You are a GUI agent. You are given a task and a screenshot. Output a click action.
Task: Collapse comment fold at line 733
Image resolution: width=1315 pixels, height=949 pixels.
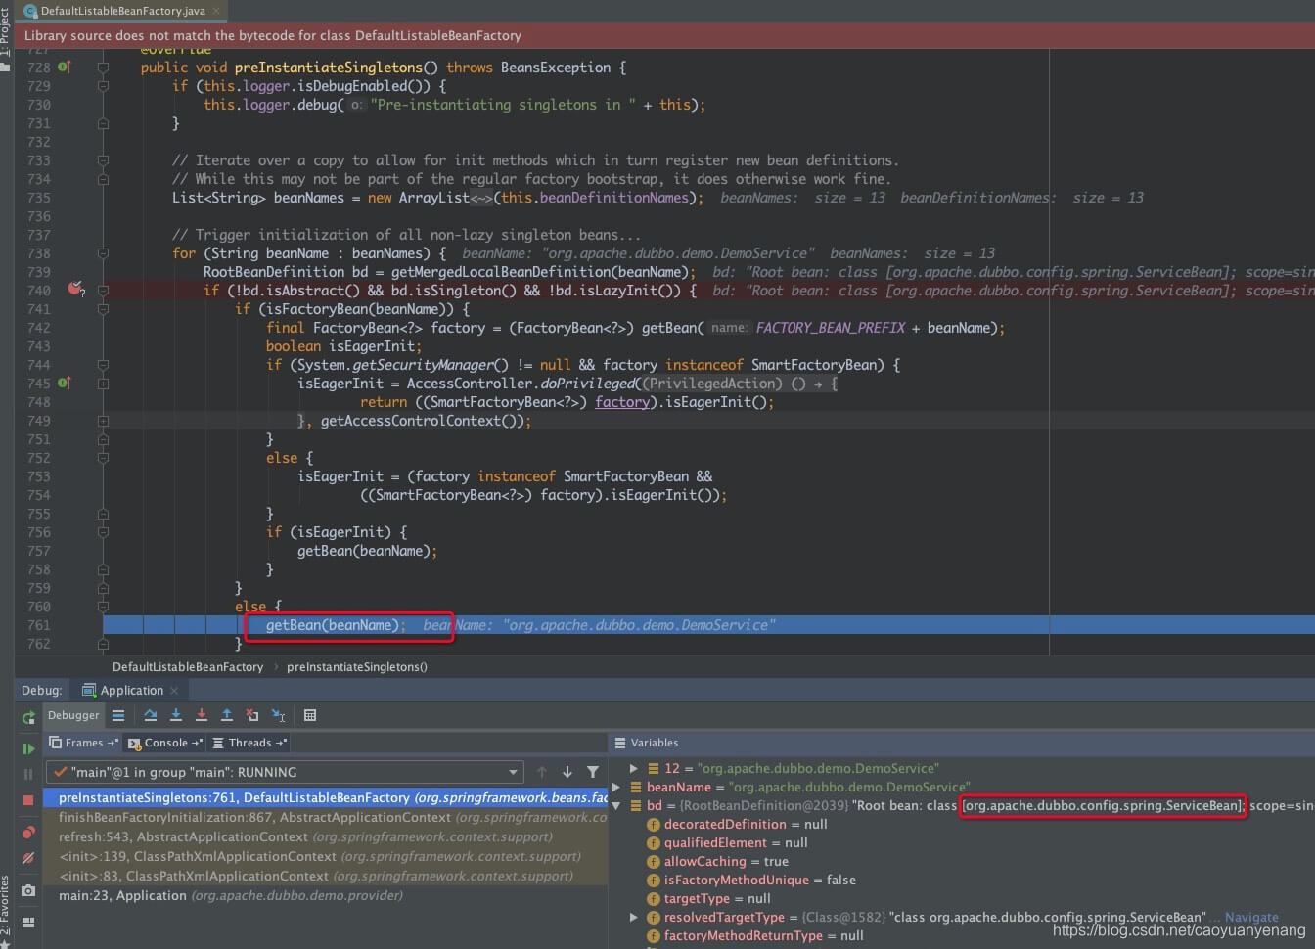click(103, 159)
